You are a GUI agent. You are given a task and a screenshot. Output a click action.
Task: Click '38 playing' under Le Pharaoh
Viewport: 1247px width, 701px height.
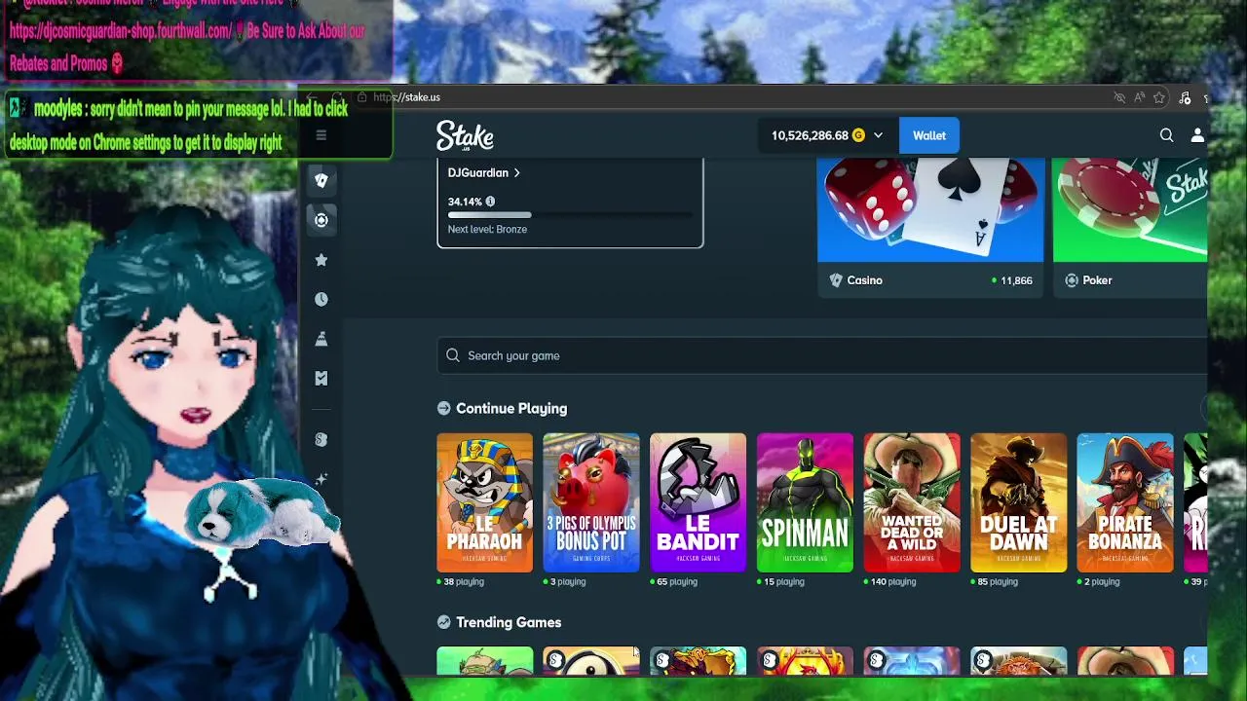click(464, 582)
